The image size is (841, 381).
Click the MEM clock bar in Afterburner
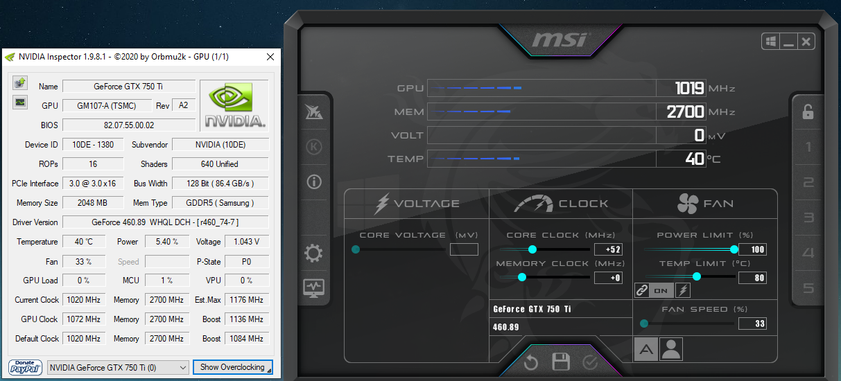click(541, 112)
